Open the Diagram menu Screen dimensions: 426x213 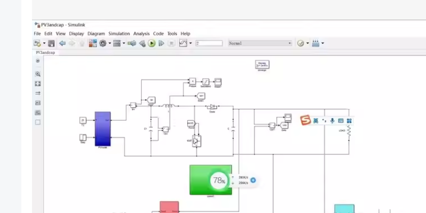click(96, 34)
